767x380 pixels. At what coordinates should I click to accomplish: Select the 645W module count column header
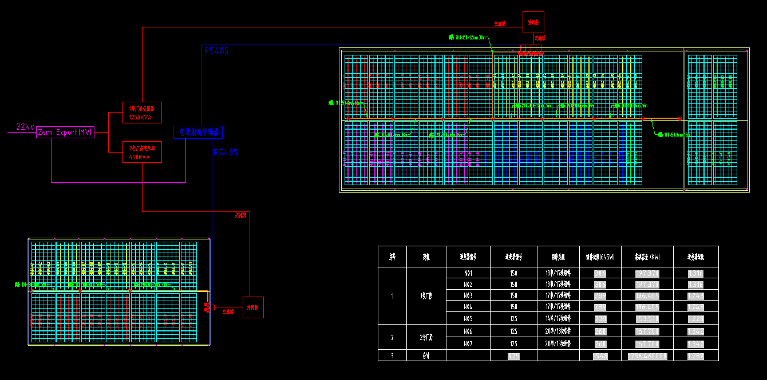point(600,257)
